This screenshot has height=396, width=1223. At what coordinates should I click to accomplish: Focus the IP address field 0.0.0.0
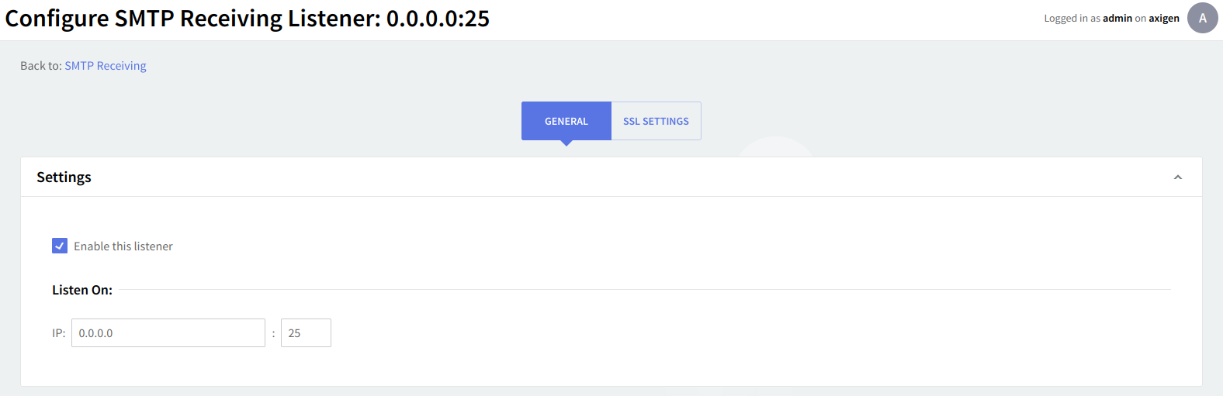pyautogui.click(x=168, y=333)
